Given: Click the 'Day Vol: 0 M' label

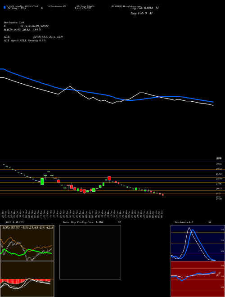Looking at the screenshot, I should pos(141,13).
